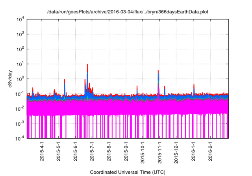
Task: Click the 10^-4 y-axis tick label
Action: click(20, 138)
